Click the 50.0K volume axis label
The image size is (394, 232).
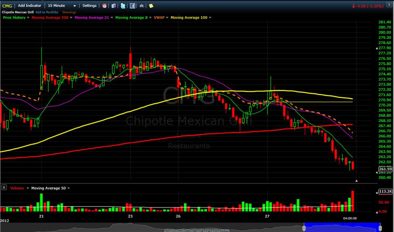[x=384, y=202]
